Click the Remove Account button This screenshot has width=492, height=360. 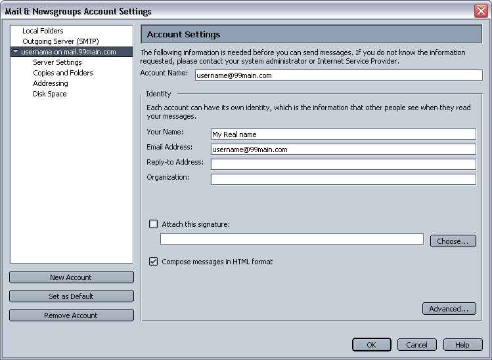[72, 315]
